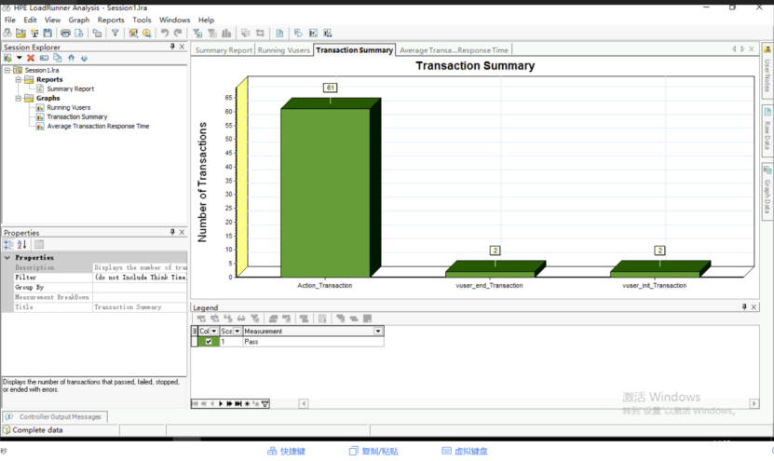The height and width of the screenshot is (461, 774).
Task: Close the Session Explorer panel
Action: point(183,47)
